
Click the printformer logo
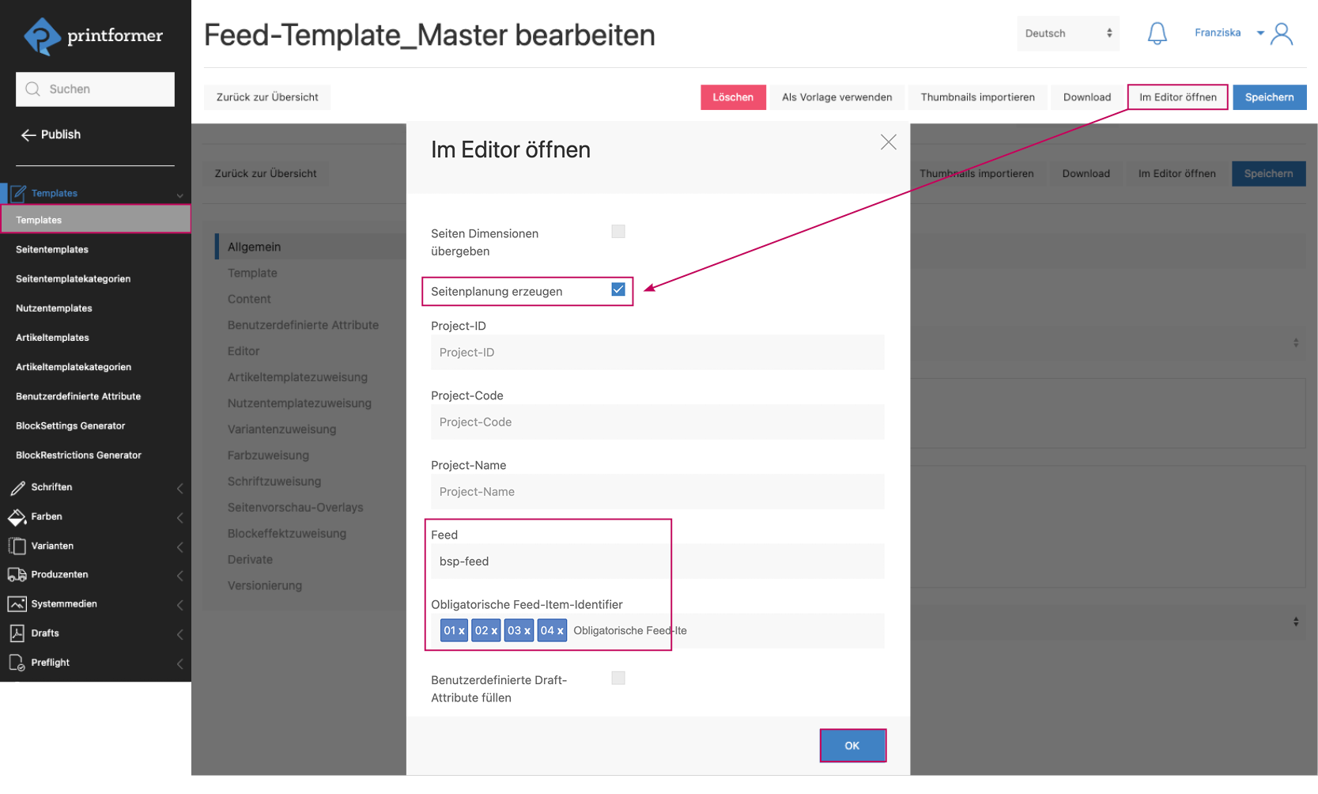coord(94,36)
